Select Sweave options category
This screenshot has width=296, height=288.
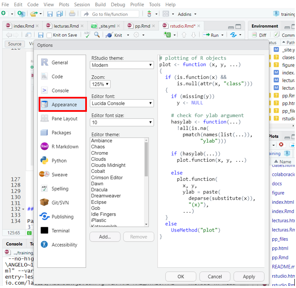pos(62,175)
